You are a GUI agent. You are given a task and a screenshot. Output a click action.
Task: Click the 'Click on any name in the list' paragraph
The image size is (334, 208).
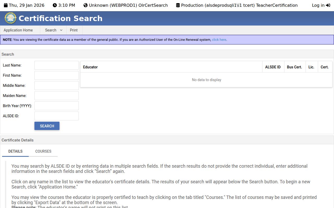tap(161, 184)
